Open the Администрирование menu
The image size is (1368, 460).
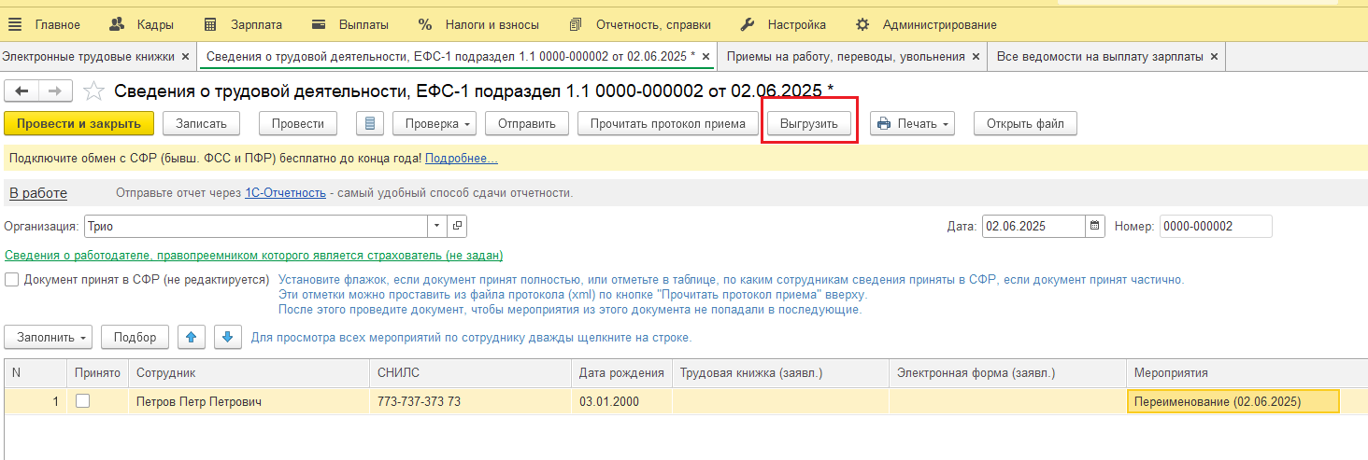(927, 25)
